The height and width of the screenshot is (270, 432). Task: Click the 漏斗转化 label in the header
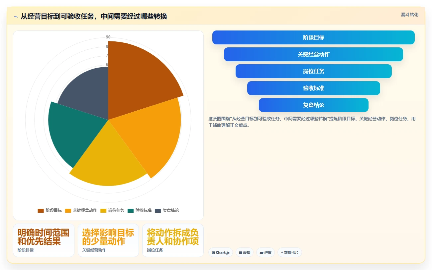click(x=409, y=15)
